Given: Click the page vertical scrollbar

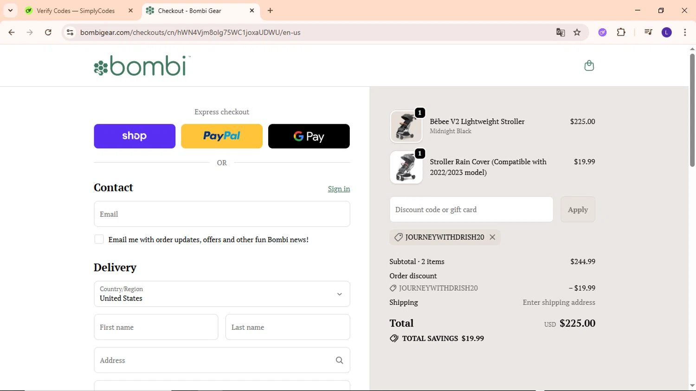Looking at the screenshot, I should click(x=692, y=110).
